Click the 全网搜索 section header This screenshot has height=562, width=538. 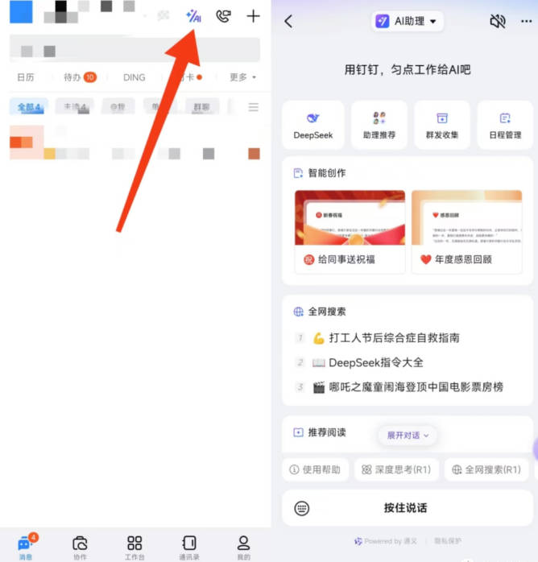coord(320,312)
